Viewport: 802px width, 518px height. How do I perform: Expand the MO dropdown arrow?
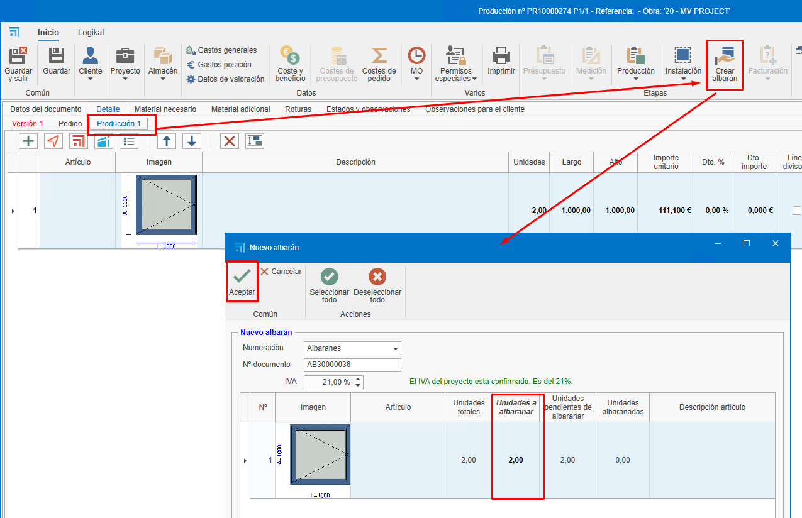pos(416,79)
